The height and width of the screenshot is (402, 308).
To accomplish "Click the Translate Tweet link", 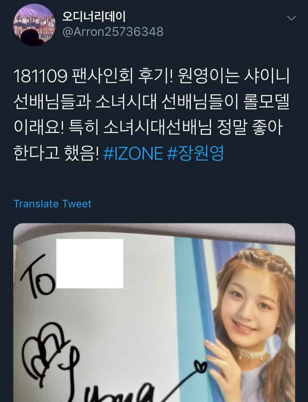I will coord(53,204).
